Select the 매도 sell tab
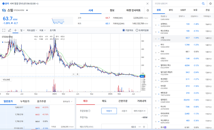The image size is (214, 130). 104,101
